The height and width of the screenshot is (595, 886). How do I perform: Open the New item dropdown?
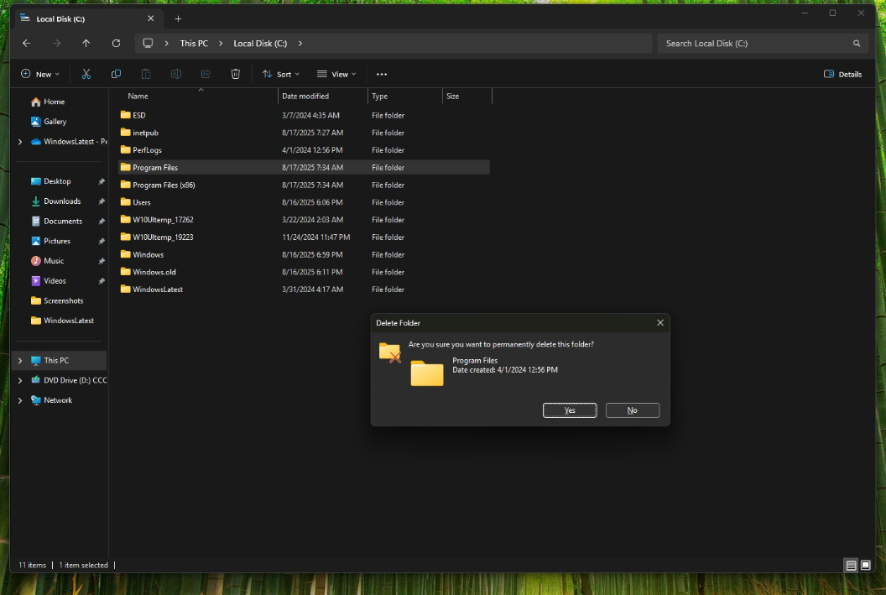[40, 74]
